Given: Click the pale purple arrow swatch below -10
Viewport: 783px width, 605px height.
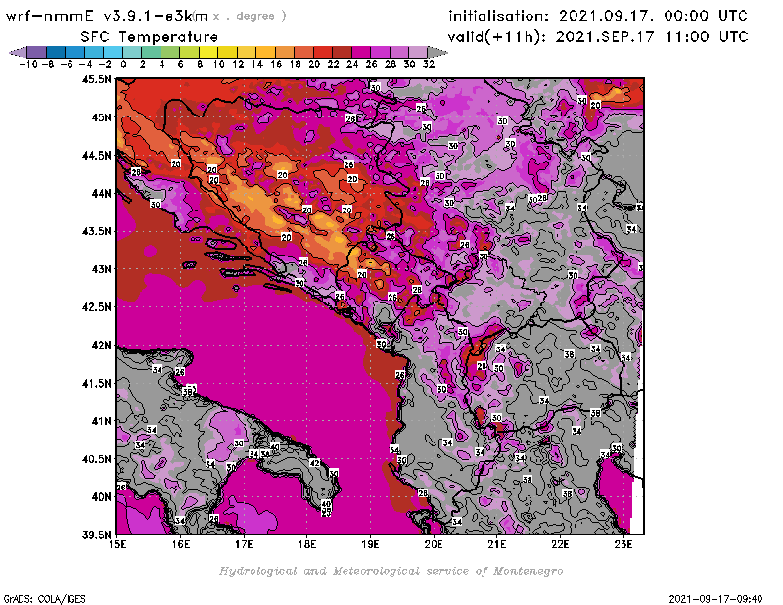Looking at the screenshot, I should 18,52.
